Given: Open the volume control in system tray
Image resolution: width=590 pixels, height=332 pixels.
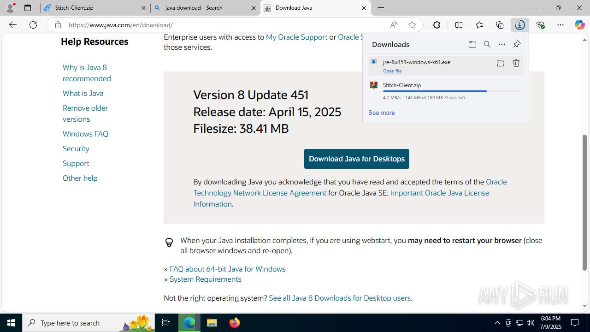Looking at the screenshot, I should [x=531, y=323].
